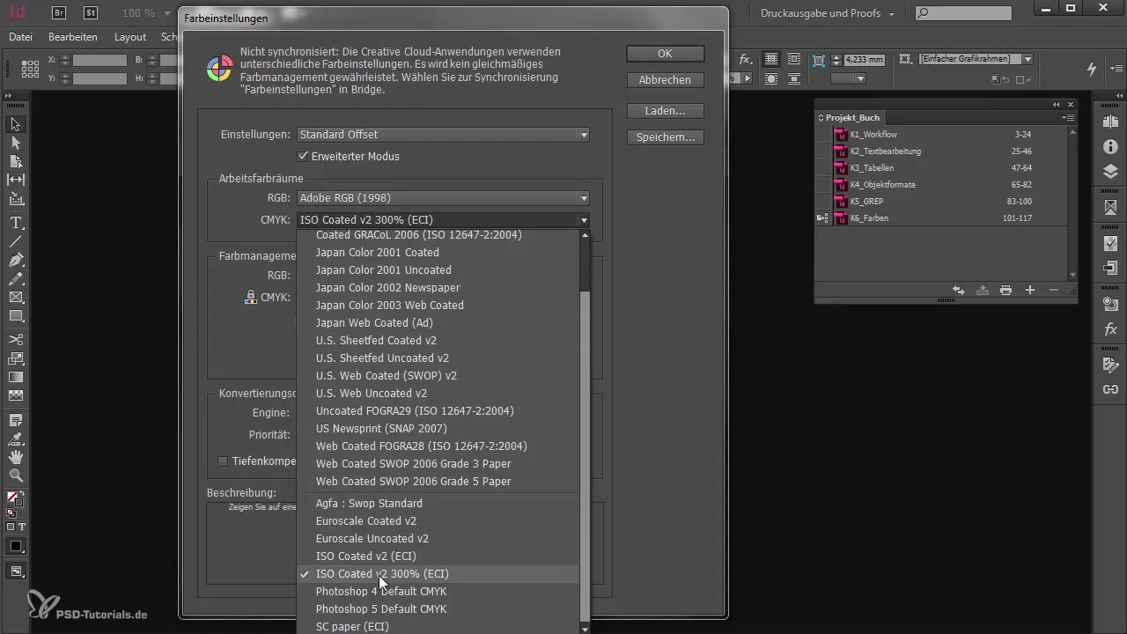The width and height of the screenshot is (1127, 634).
Task: Select the Selection tool arrow
Action: 16,124
